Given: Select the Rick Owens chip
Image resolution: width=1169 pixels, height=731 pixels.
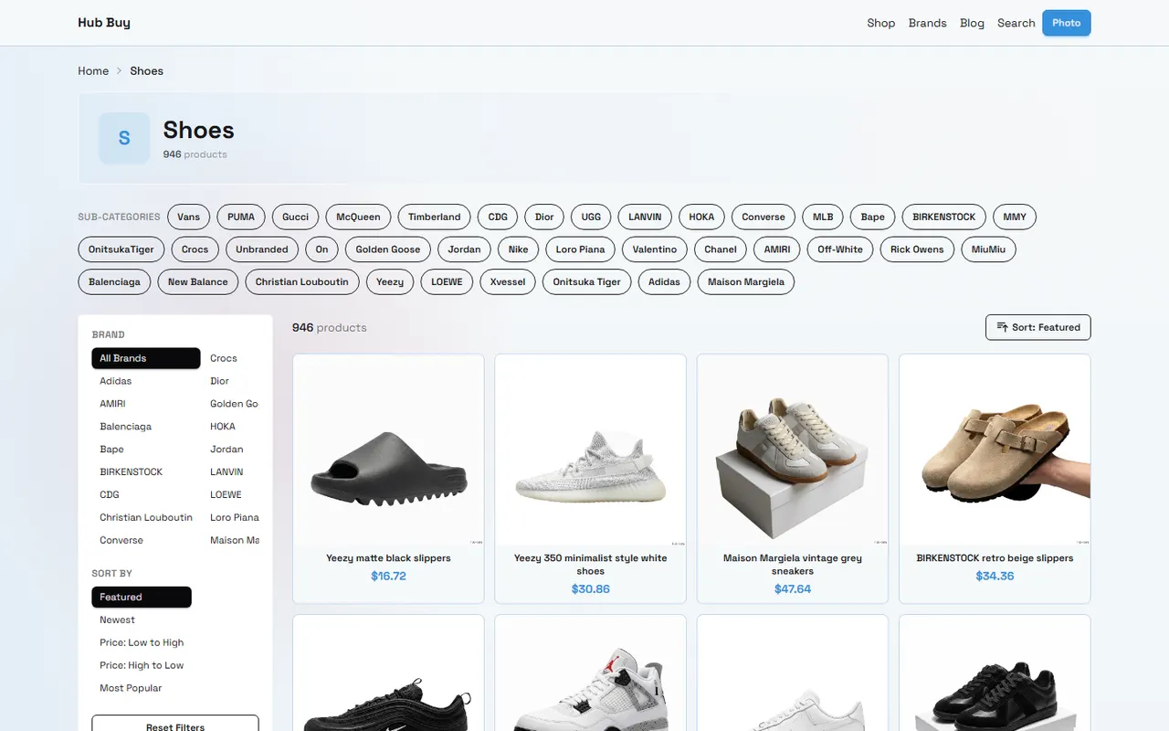Looking at the screenshot, I should coord(917,249).
